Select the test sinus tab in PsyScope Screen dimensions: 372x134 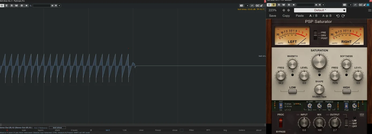point(57,128)
